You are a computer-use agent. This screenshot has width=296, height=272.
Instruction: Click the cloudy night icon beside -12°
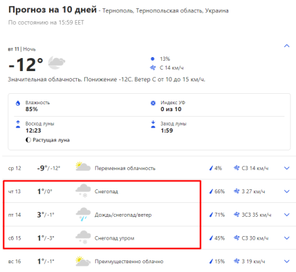[57, 63]
